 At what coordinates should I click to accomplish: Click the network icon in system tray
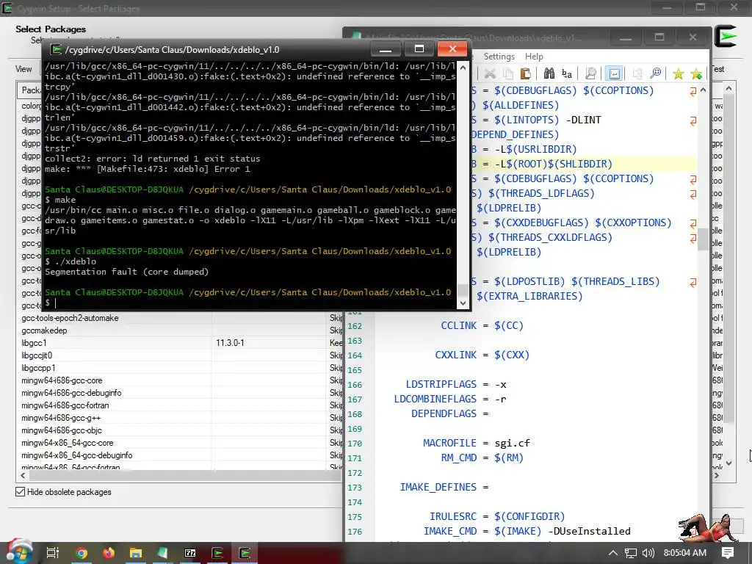pos(630,553)
